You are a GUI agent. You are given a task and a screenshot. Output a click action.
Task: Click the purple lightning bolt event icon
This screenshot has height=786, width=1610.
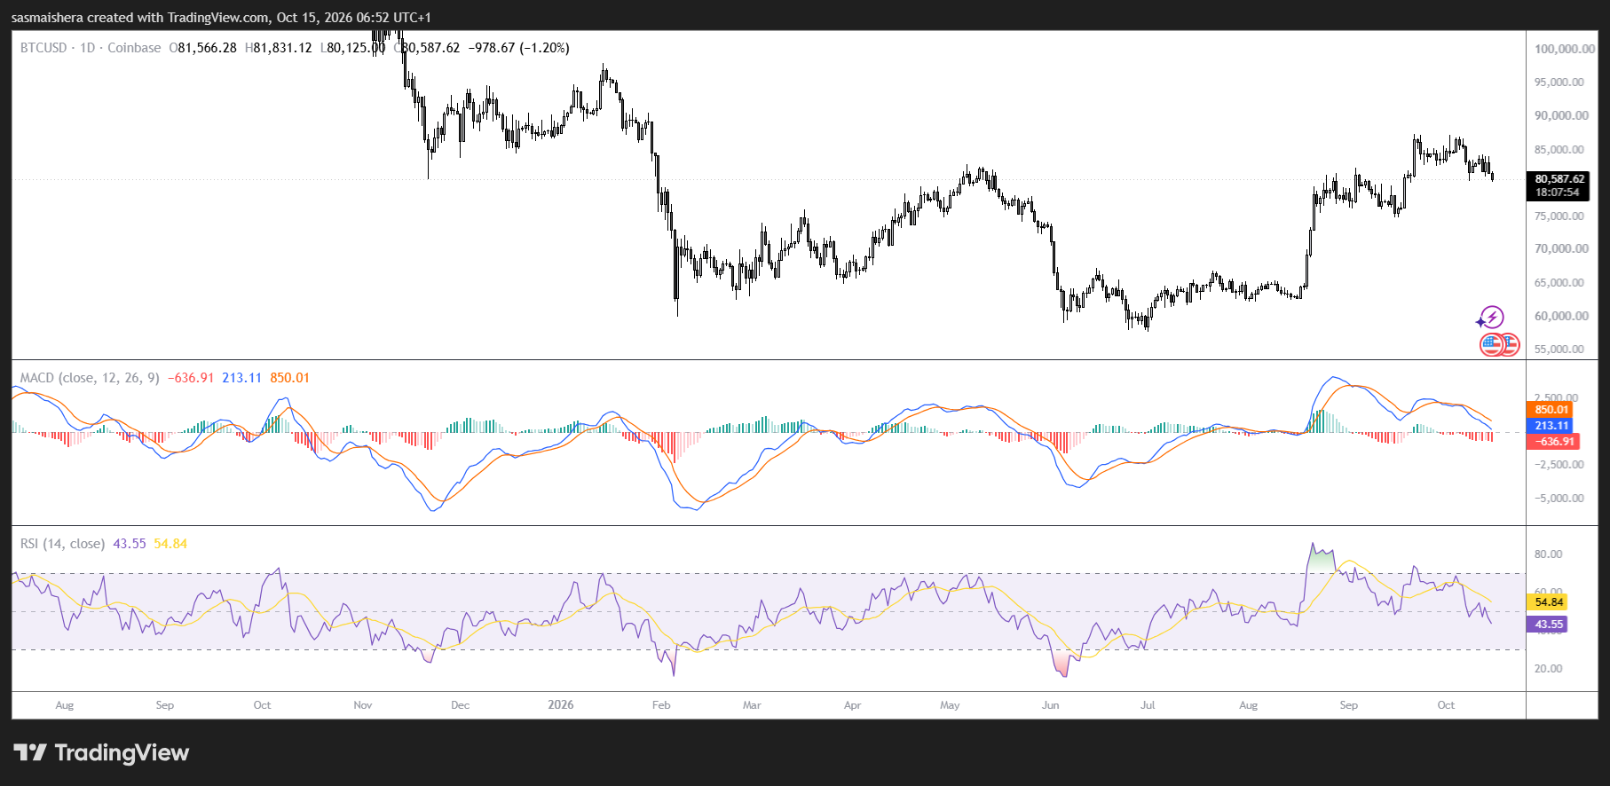[1492, 317]
